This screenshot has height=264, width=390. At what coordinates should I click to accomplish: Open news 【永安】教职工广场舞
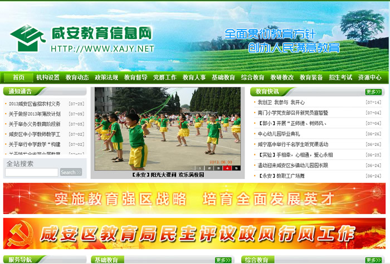(x=281, y=176)
